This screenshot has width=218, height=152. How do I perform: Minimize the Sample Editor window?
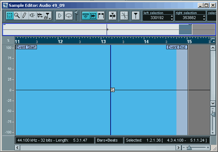(200, 5)
